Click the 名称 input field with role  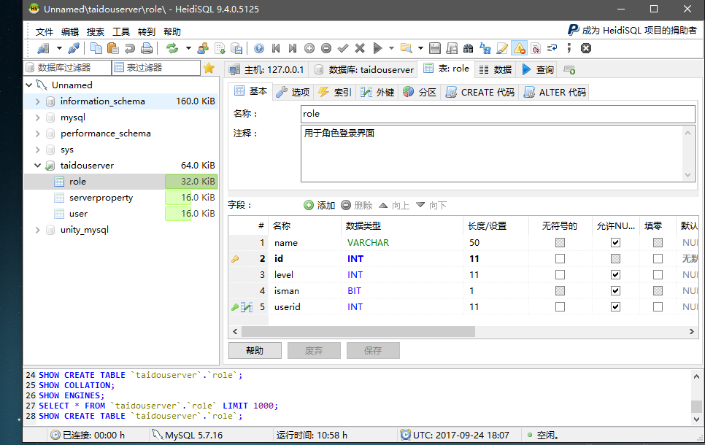click(498, 114)
